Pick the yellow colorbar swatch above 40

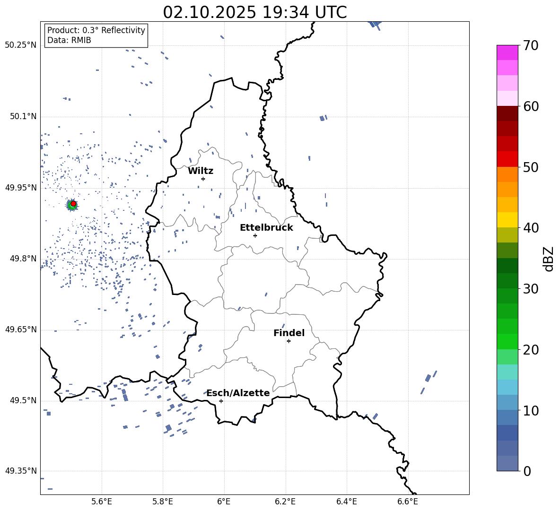tap(507, 220)
